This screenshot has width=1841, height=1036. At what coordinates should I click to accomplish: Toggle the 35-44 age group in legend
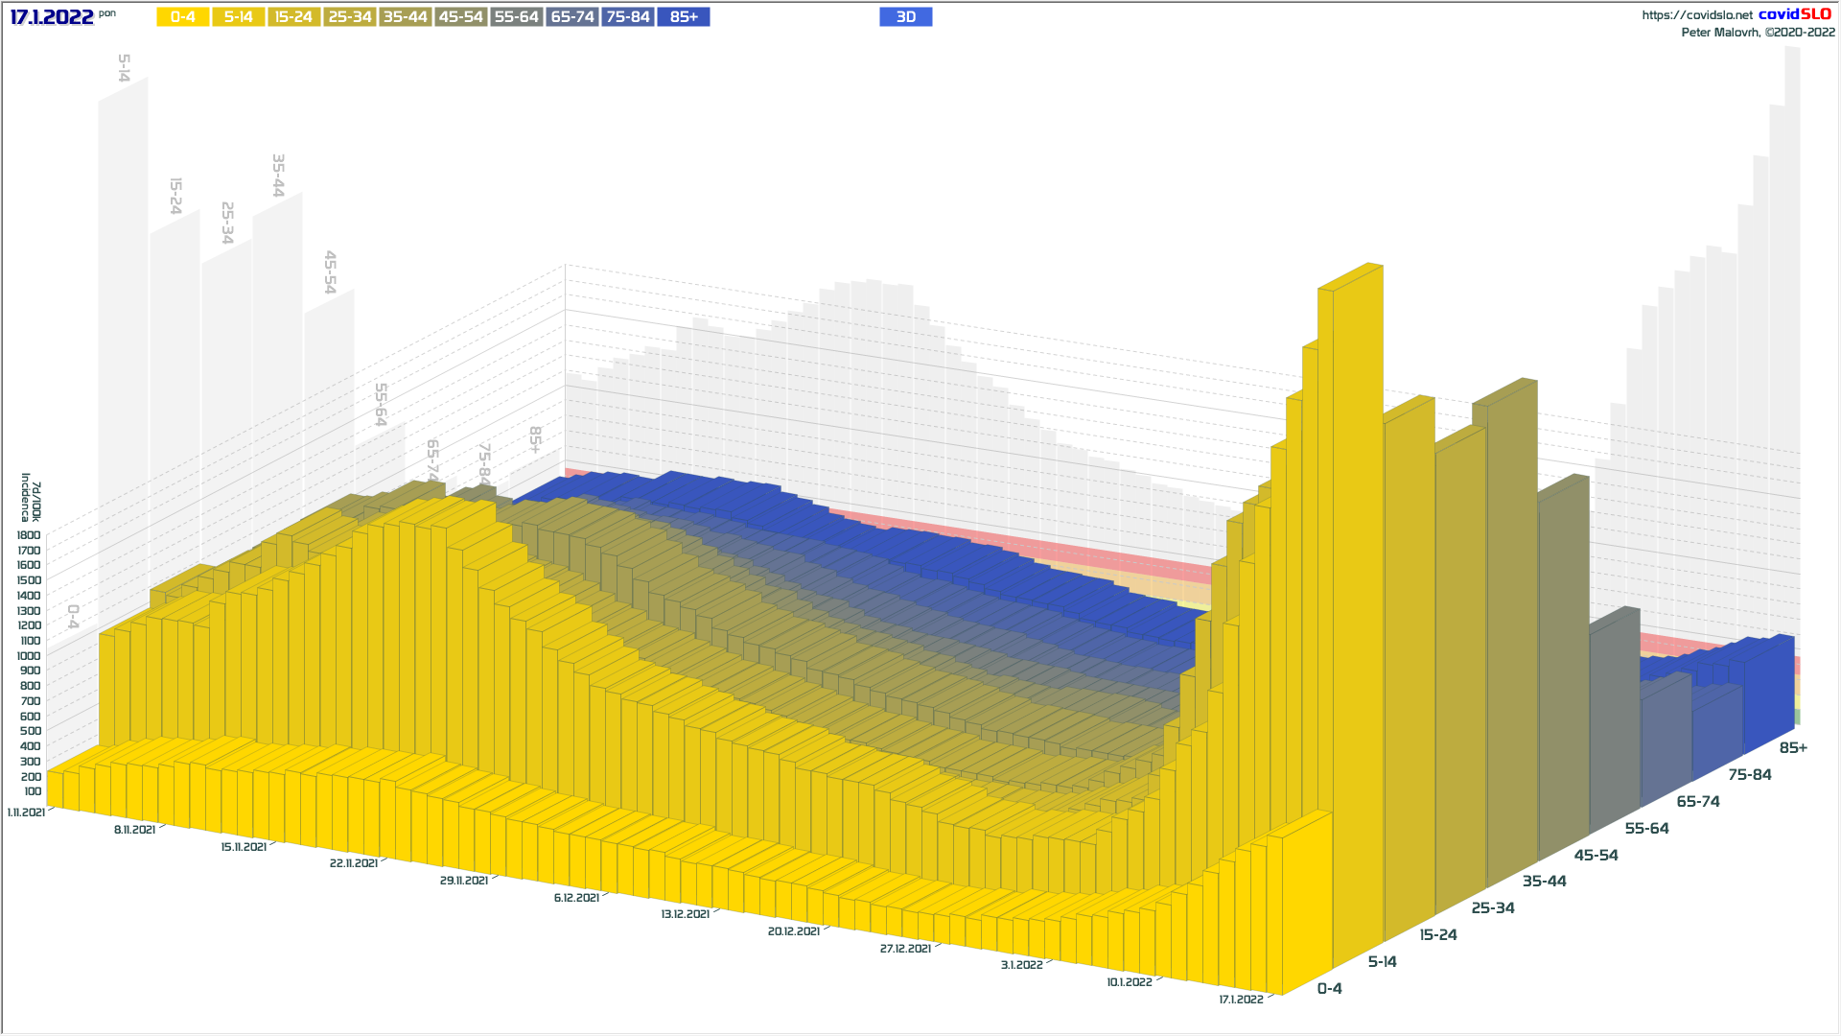[x=405, y=17]
